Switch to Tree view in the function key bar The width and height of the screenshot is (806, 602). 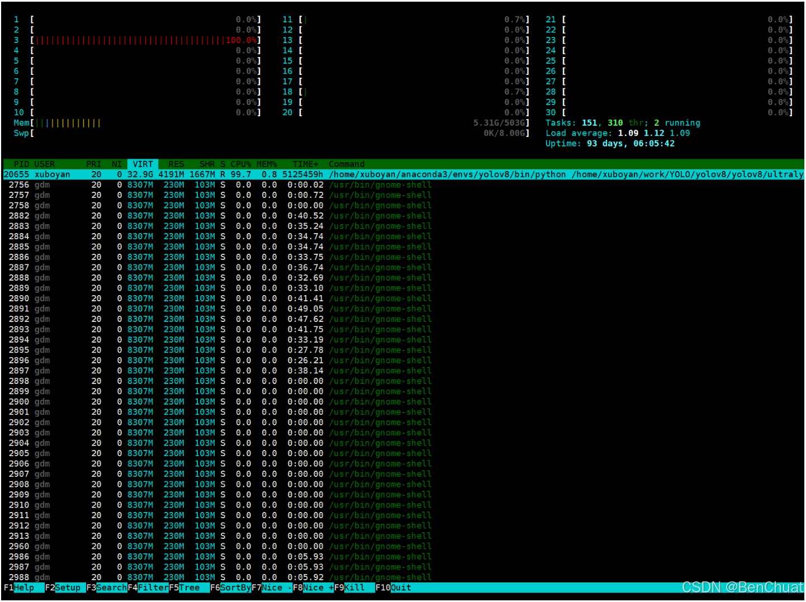pos(189,587)
